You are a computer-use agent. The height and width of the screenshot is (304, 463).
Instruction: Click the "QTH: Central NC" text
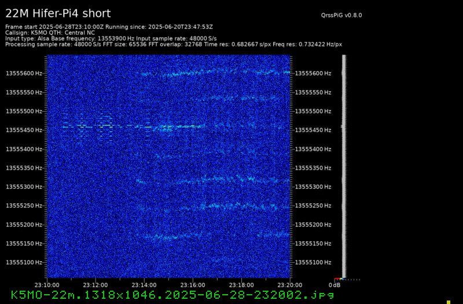click(x=72, y=33)
